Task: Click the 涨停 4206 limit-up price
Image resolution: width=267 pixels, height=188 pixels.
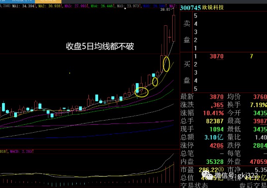Action: (x=217, y=146)
